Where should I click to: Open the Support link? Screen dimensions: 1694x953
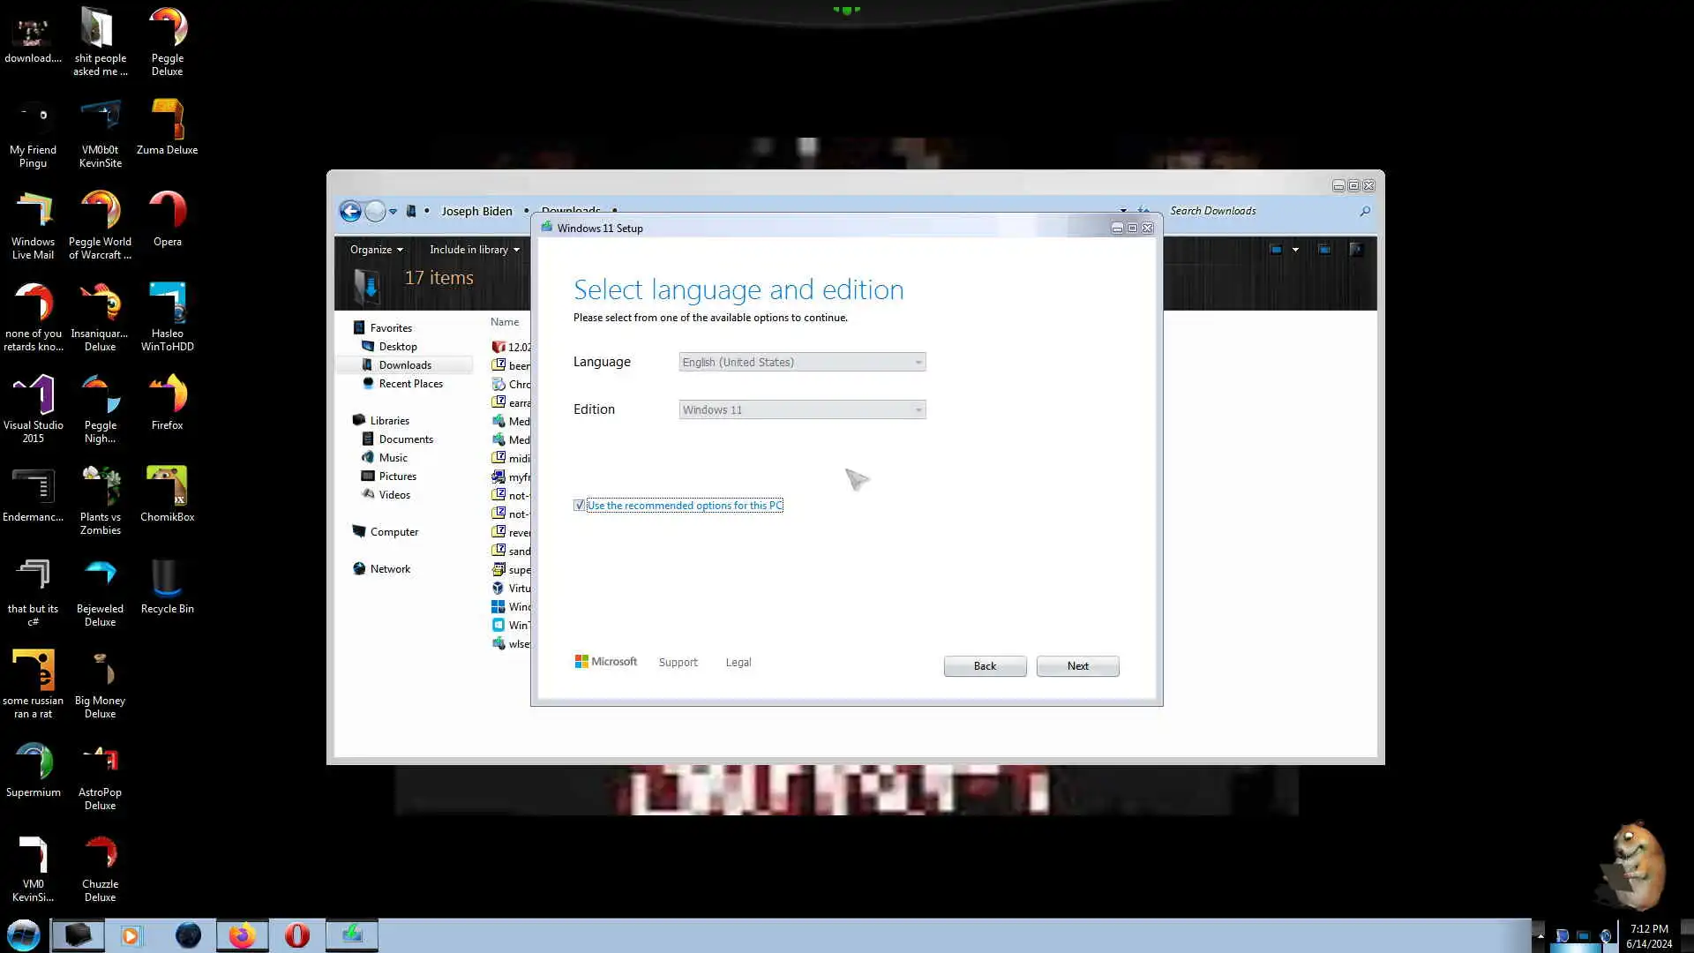click(x=678, y=663)
